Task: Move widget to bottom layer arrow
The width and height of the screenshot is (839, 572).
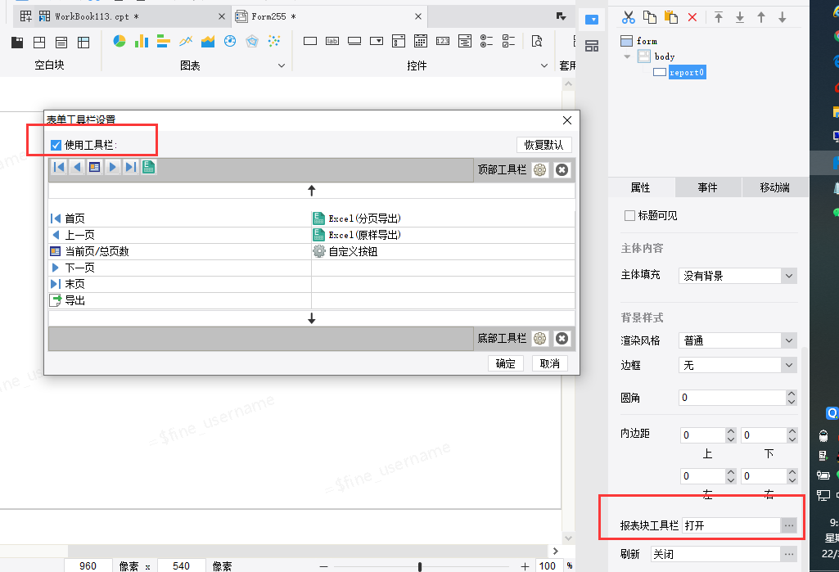Action: pyautogui.click(x=740, y=18)
